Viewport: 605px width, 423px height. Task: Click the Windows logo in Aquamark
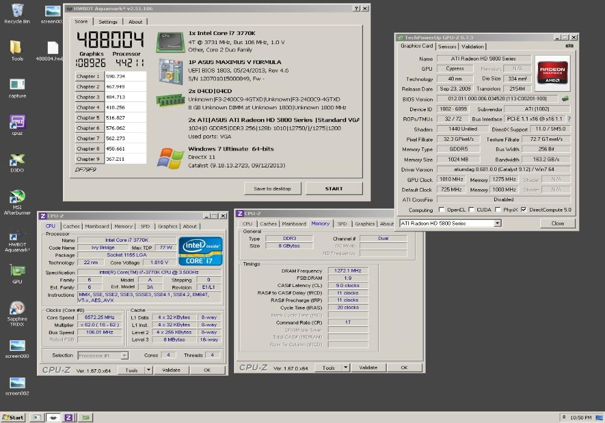[x=170, y=158]
